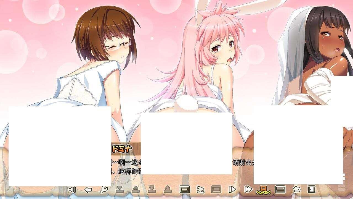Click the door exit icon
The width and height of the screenshot is (353, 199).
tap(312, 189)
